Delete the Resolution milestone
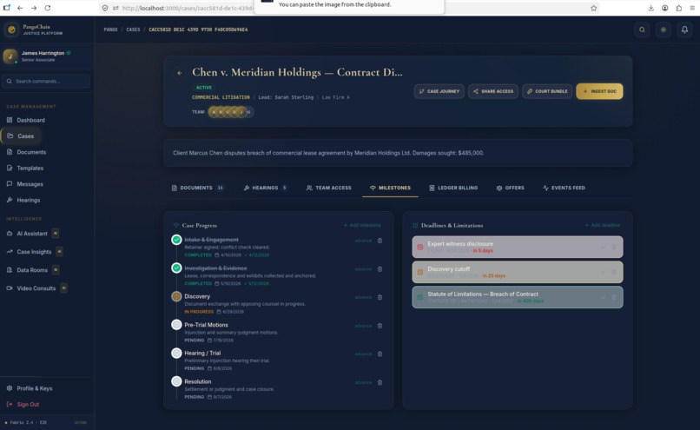This screenshot has height=430, width=700. tap(380, 383)
